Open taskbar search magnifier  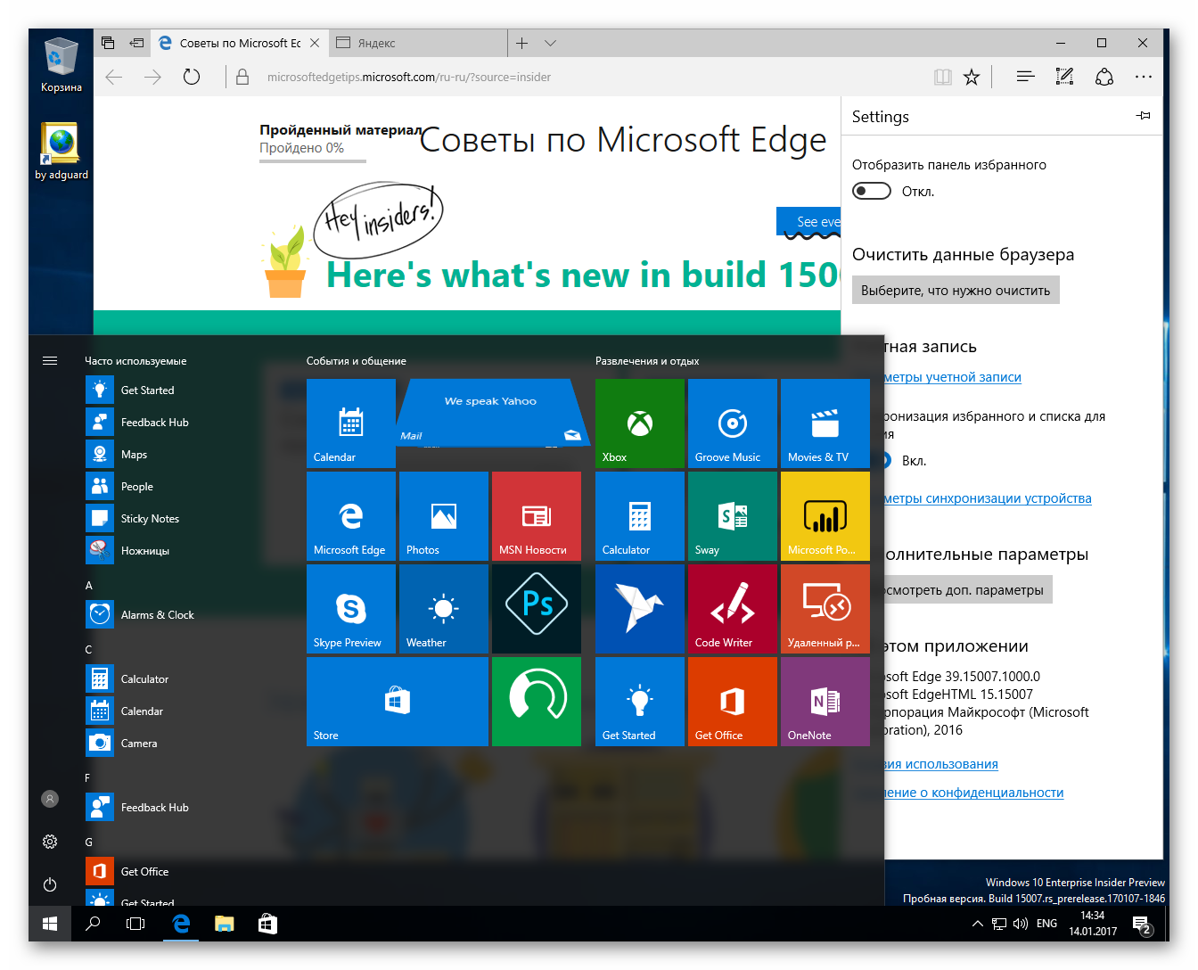coord(93,924)
